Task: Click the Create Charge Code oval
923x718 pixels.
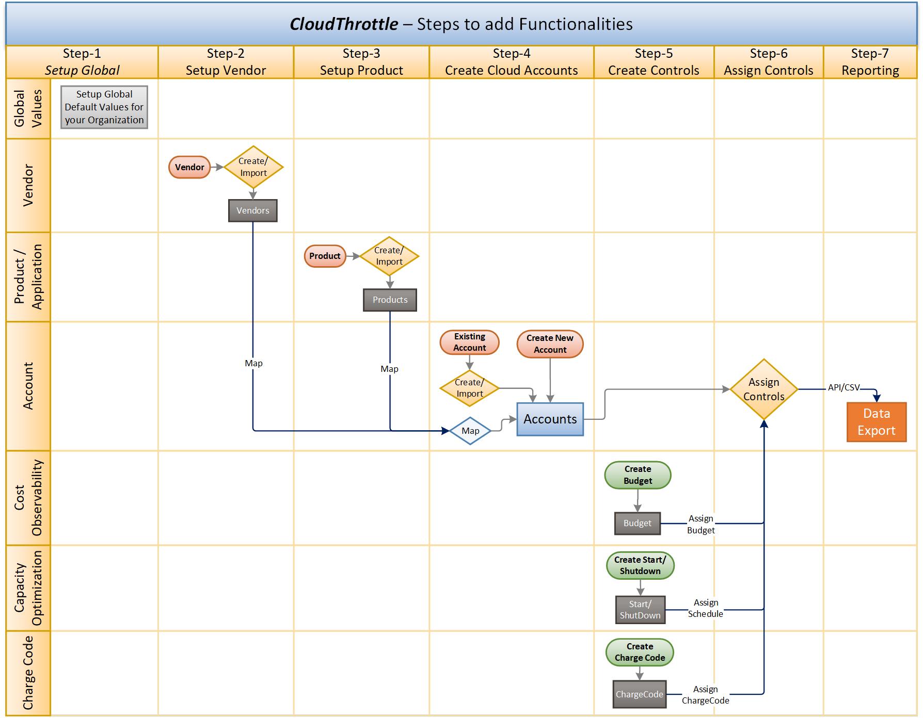Action: click(639, 652)
